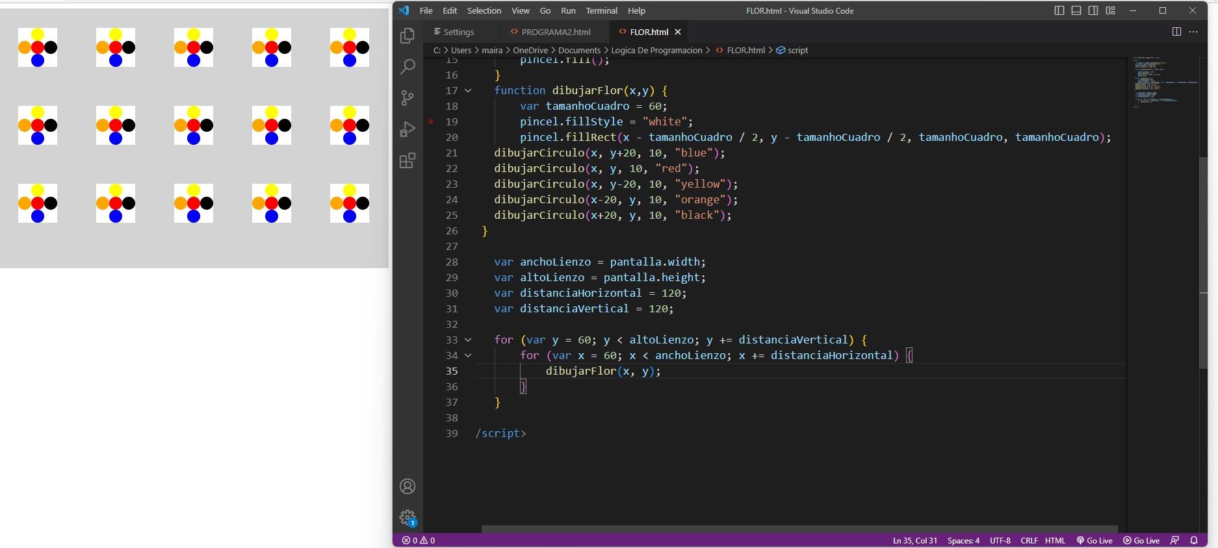This screenshot has height=548, width=1218.
Task: Click the maira breadcrumb segment
Action: point(492,50)
